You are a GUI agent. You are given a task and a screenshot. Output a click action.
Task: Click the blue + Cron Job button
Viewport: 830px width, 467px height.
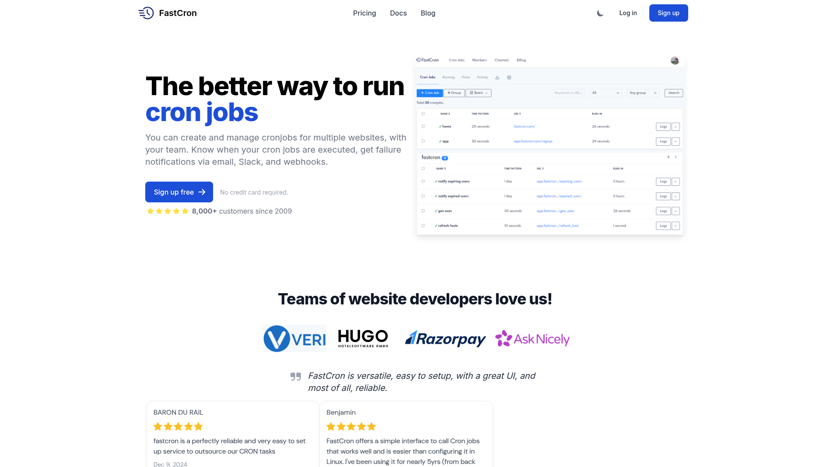430,93
